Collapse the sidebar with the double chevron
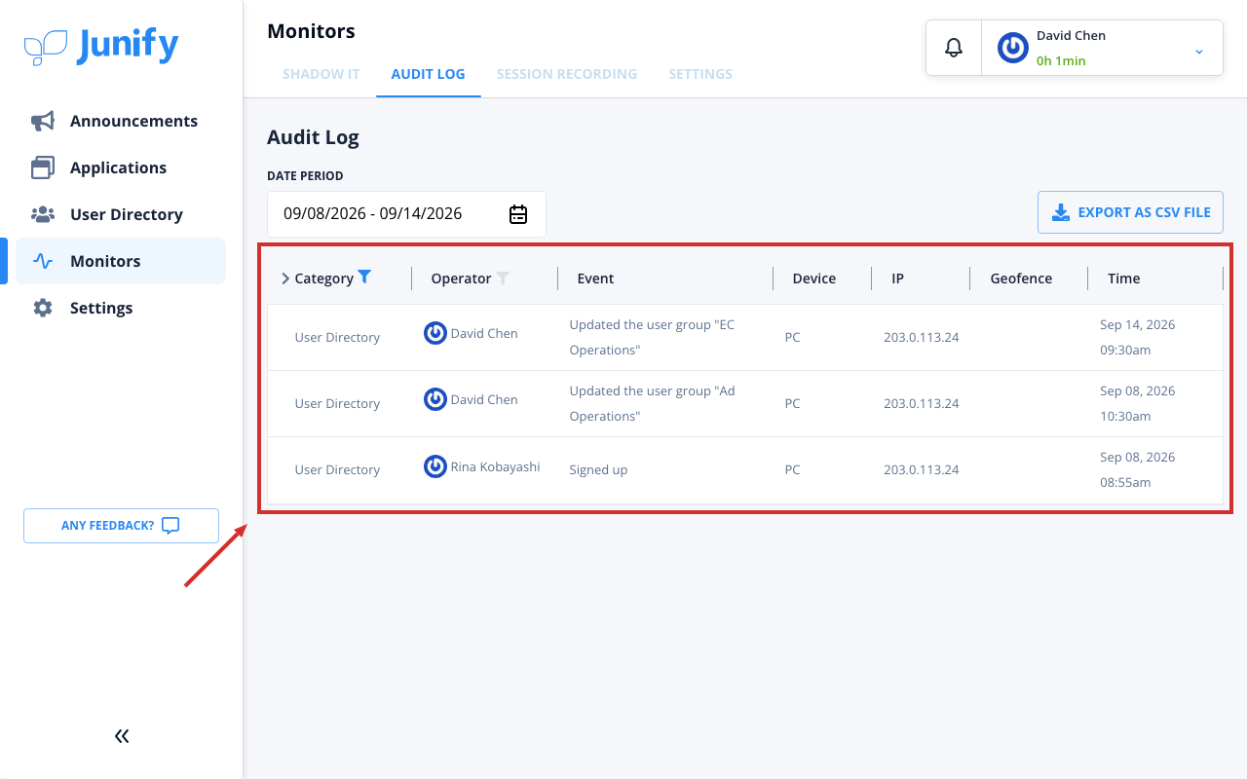Image resolution: width=1247 pixels, height=779 pixels. tap(122, 736)
